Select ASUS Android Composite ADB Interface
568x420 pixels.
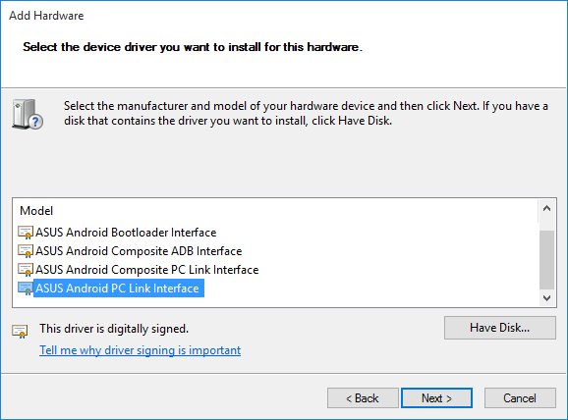[x=139, y=251]
